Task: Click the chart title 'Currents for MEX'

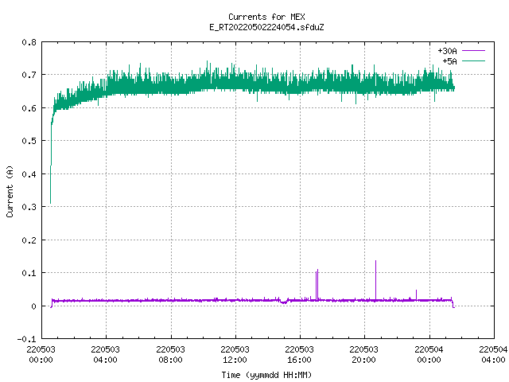Action: coord(266,17)
